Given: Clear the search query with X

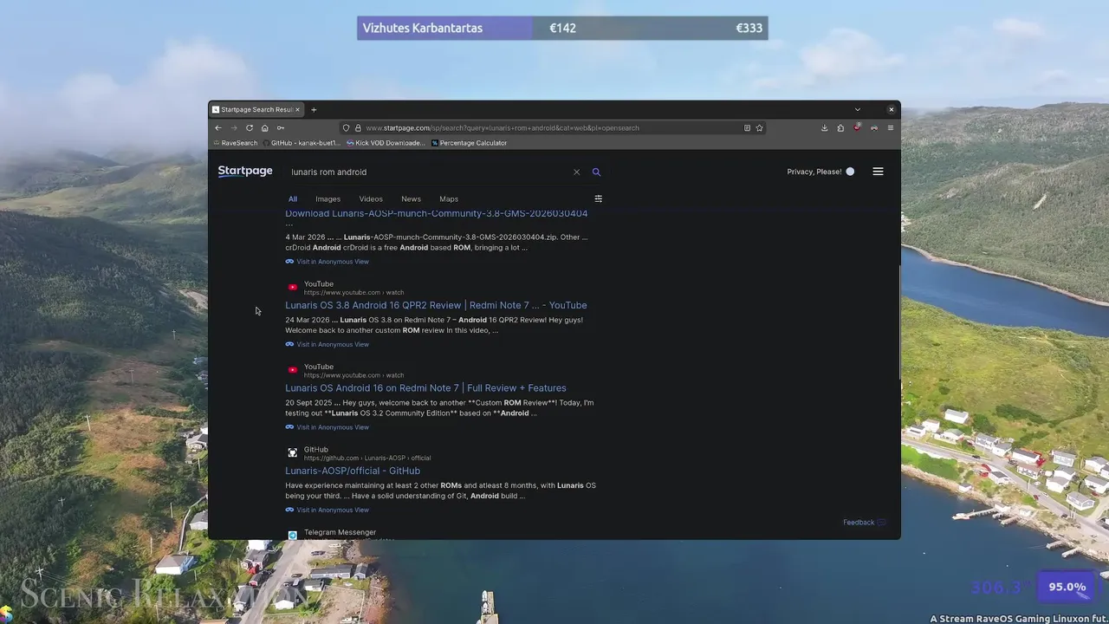Looking at the screenshot, I should pos(576,172).
